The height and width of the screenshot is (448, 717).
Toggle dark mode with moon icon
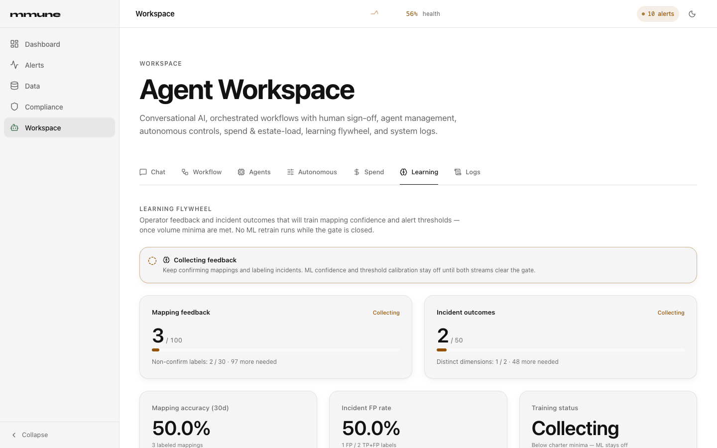(x=692, y=14)
